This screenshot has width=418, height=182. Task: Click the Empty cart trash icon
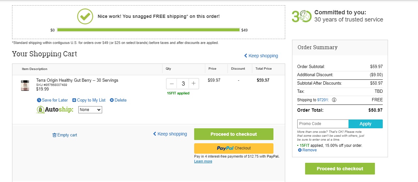[54, 135]
